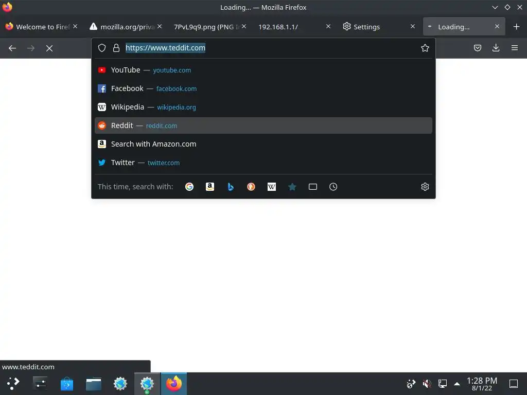Choose the Reddit suggestion
The height and width of the screenshot is (395, 527).
(x=263, y=125)
